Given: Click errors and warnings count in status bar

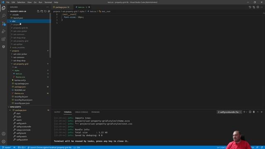Looking at the screenshot, I should (x=22, y=147).
